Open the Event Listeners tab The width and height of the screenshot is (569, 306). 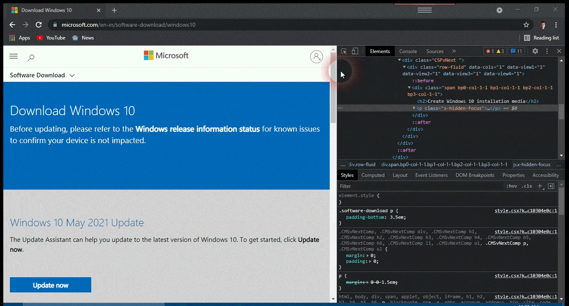coord(431,175)
